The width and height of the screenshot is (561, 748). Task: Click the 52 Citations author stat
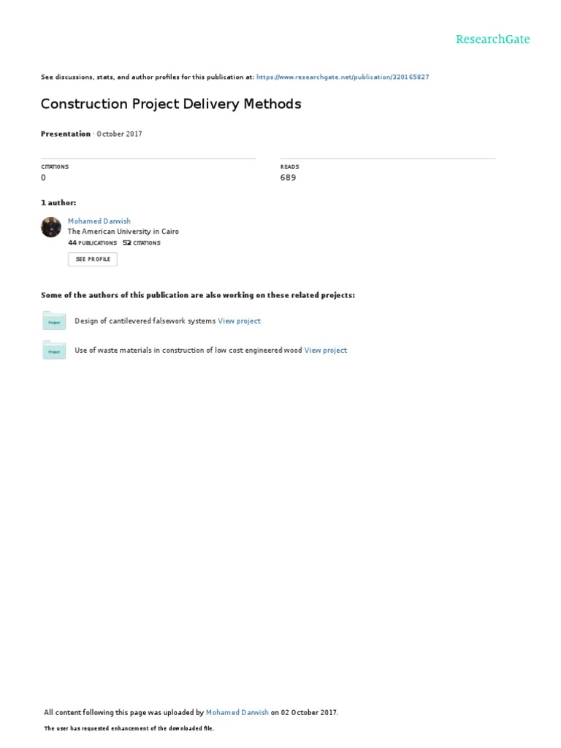click(142, 243)
